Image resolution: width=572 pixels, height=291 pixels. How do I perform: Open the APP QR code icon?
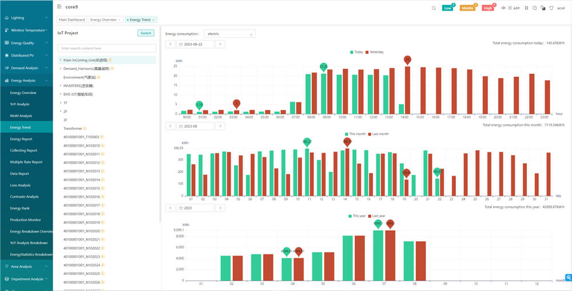[x=510, y=7]
